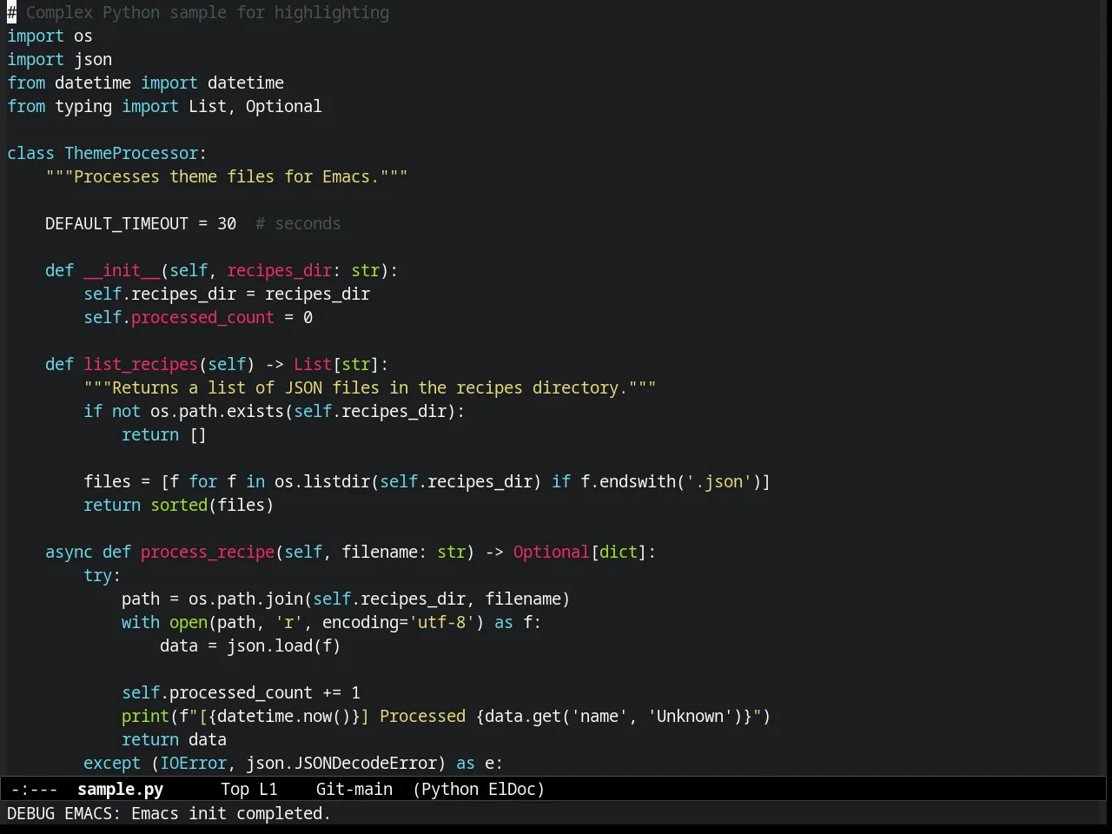Click the sample.py buffer name in mode line
1112x834 pixels.
pyautogui.click(x=120, y=789)
